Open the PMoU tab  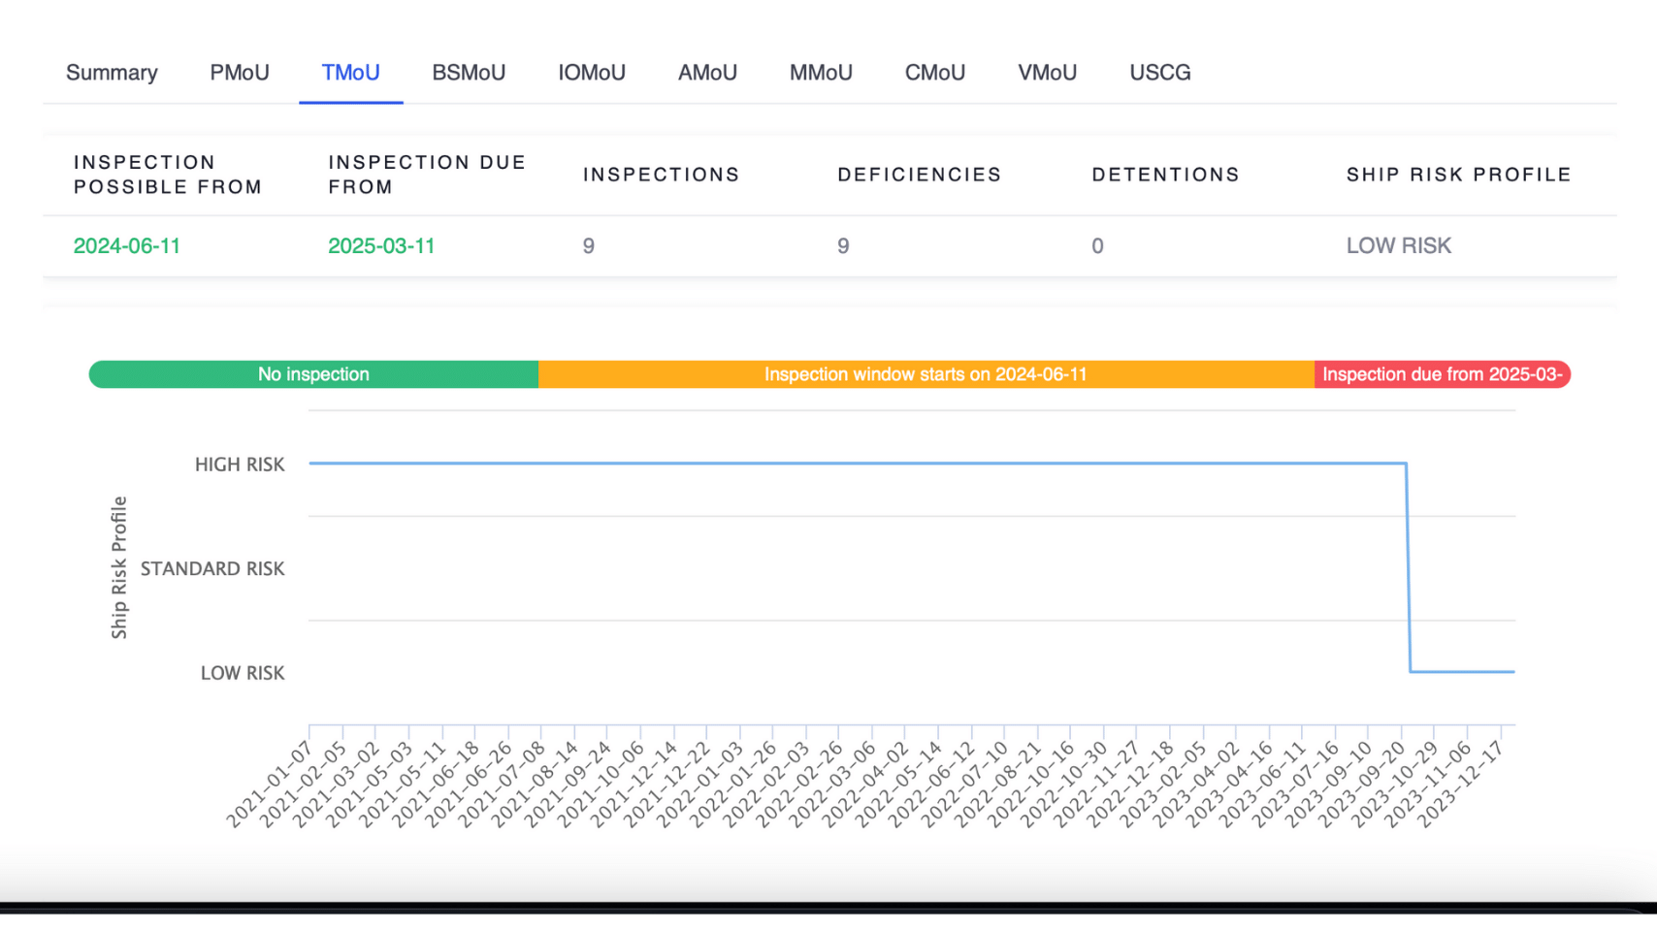[x=240, y=73]
